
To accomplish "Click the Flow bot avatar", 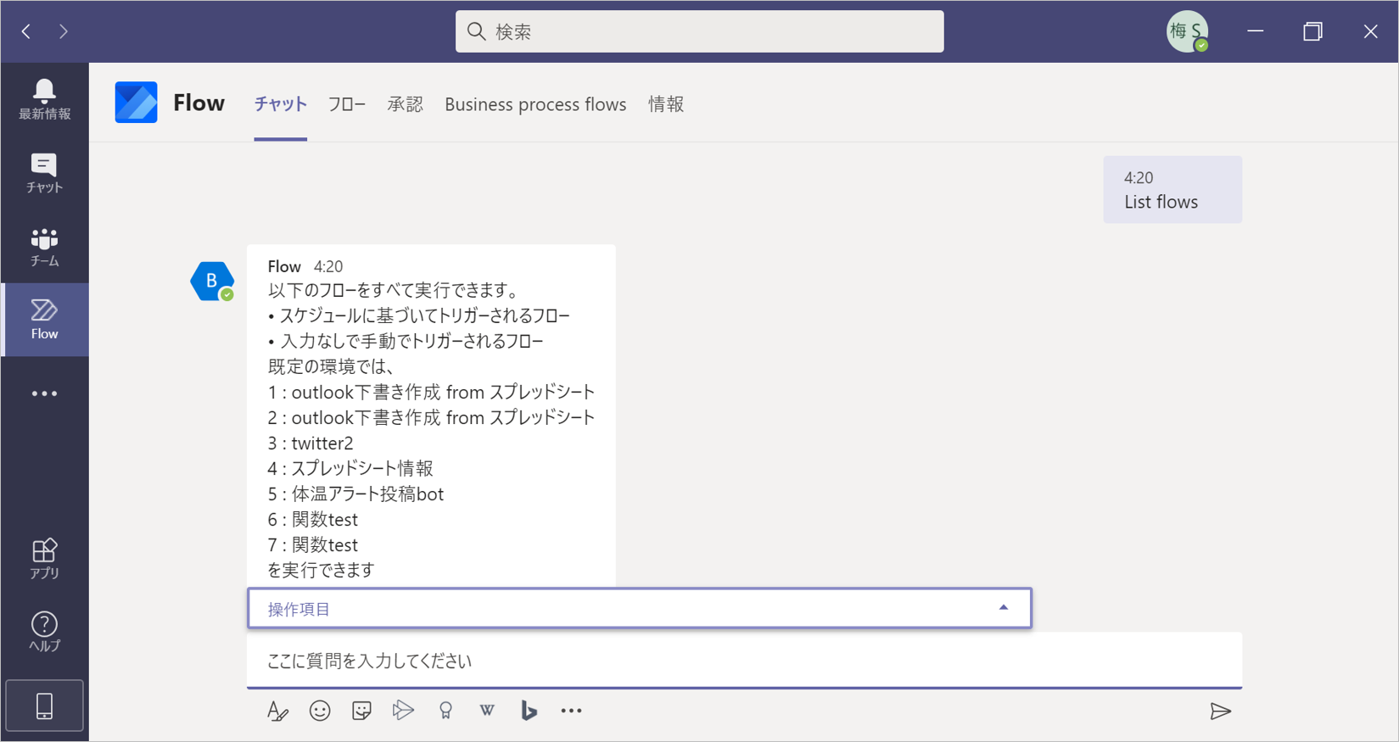I will tap(212, 282).
